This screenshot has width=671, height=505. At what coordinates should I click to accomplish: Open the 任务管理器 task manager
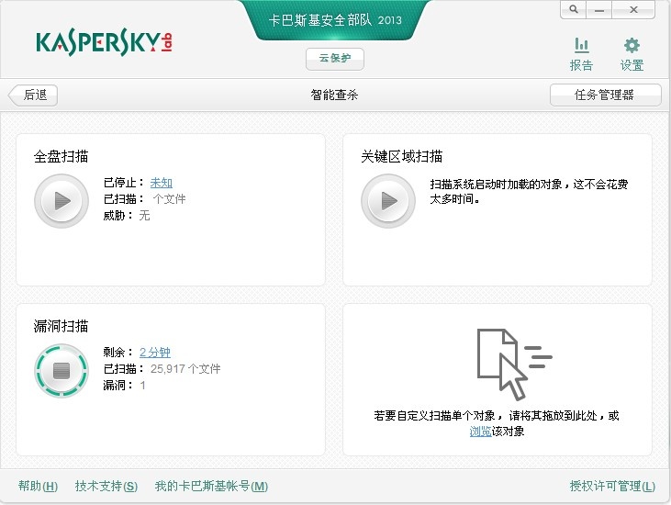pyautogui.click(x=606, y=95)
